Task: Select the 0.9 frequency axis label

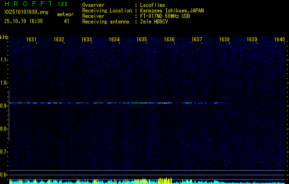Action: 4,106
